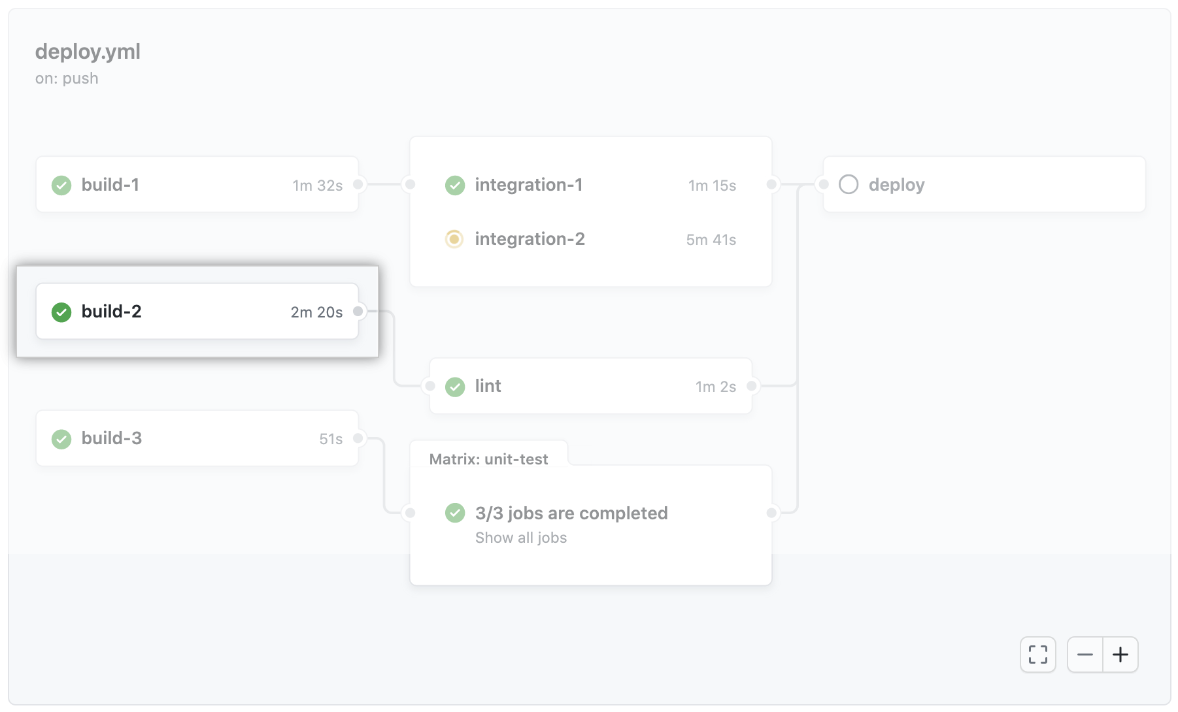Click the integration-2 in-progress yellow status icon
This screenshot has width=1178, height=712.
click(454, 239)
